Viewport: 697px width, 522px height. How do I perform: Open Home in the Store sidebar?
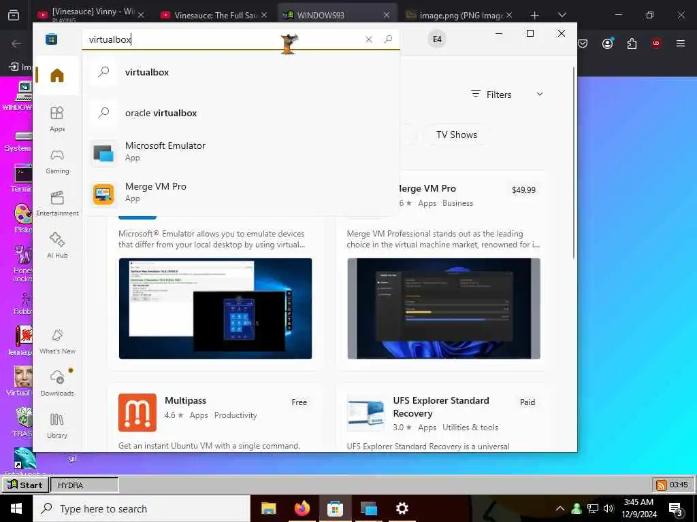[57, 75]
